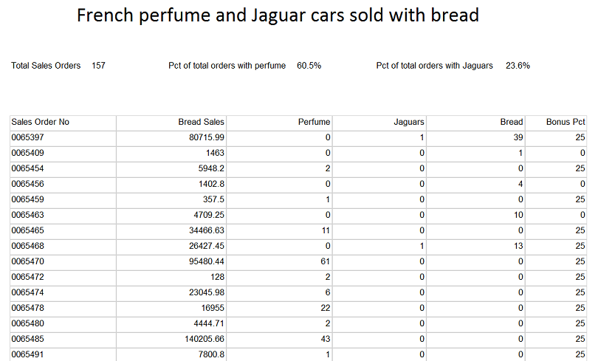Click the report title heading
The image size is (598, 361).
(278, 15)
